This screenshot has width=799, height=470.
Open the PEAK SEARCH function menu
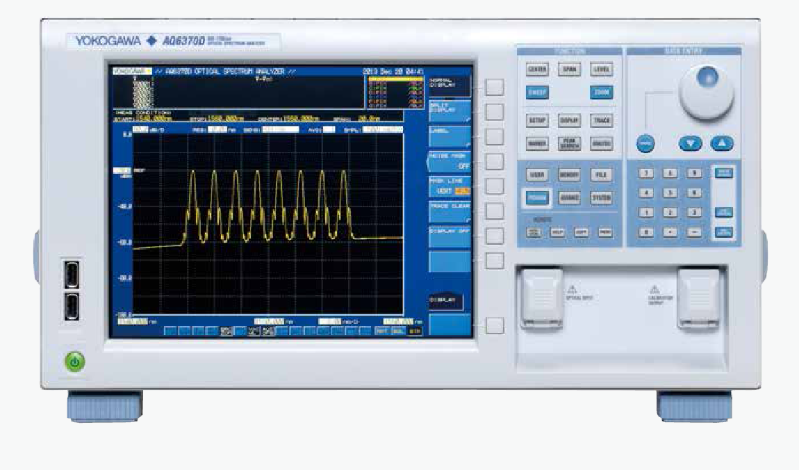(569, 143)
